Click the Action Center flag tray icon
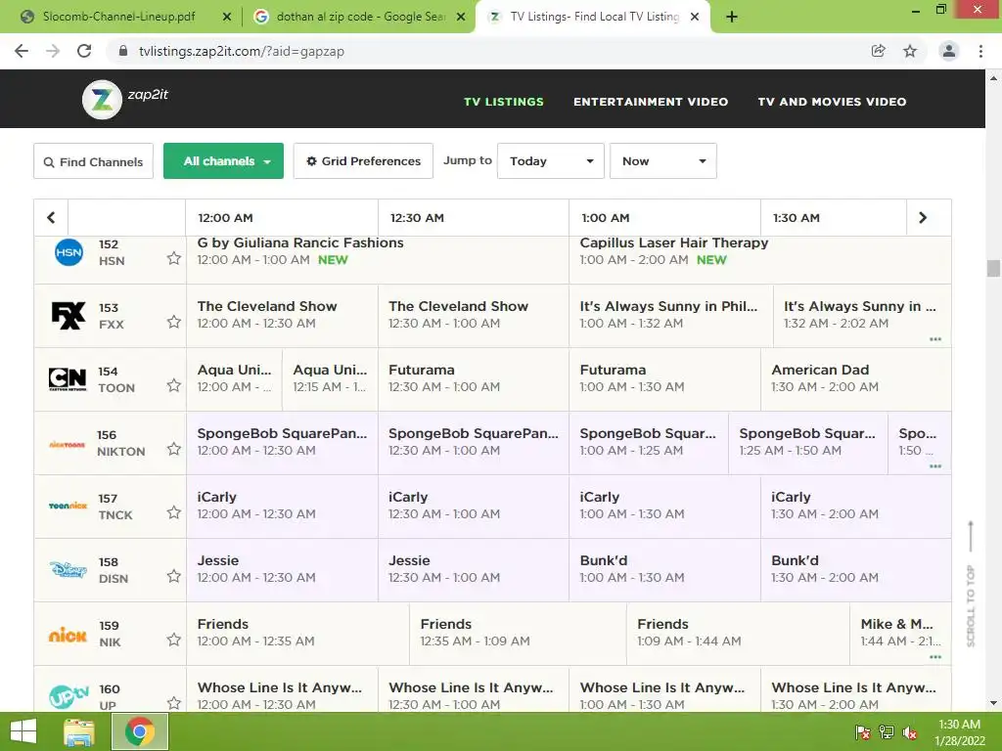This screenshot has height=751, width=1002. (863, 732)
